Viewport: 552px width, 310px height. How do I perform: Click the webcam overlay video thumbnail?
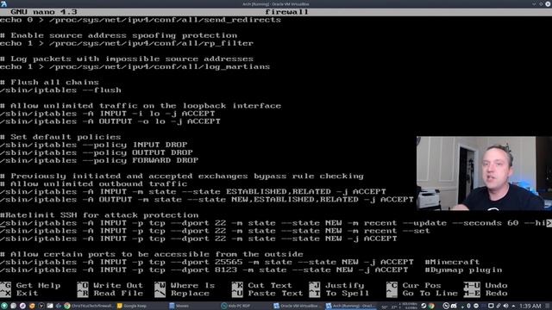coord(484,173)
